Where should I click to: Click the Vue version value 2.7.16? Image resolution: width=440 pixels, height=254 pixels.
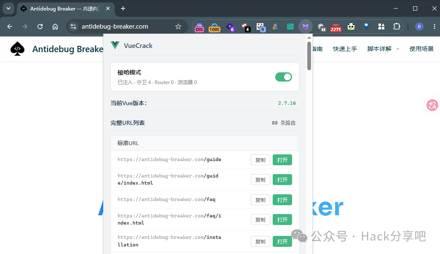tap(287, 103)
